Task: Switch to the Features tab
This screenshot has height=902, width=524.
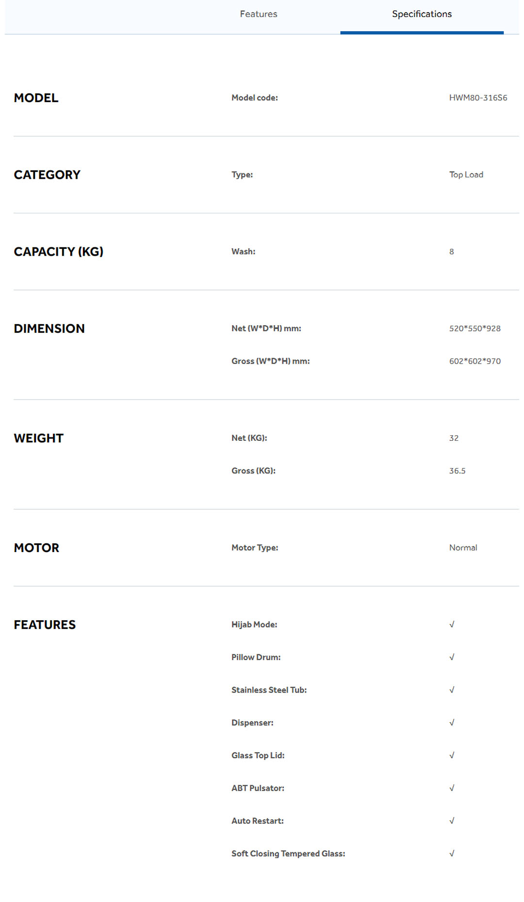Action: tap(259, 14)
